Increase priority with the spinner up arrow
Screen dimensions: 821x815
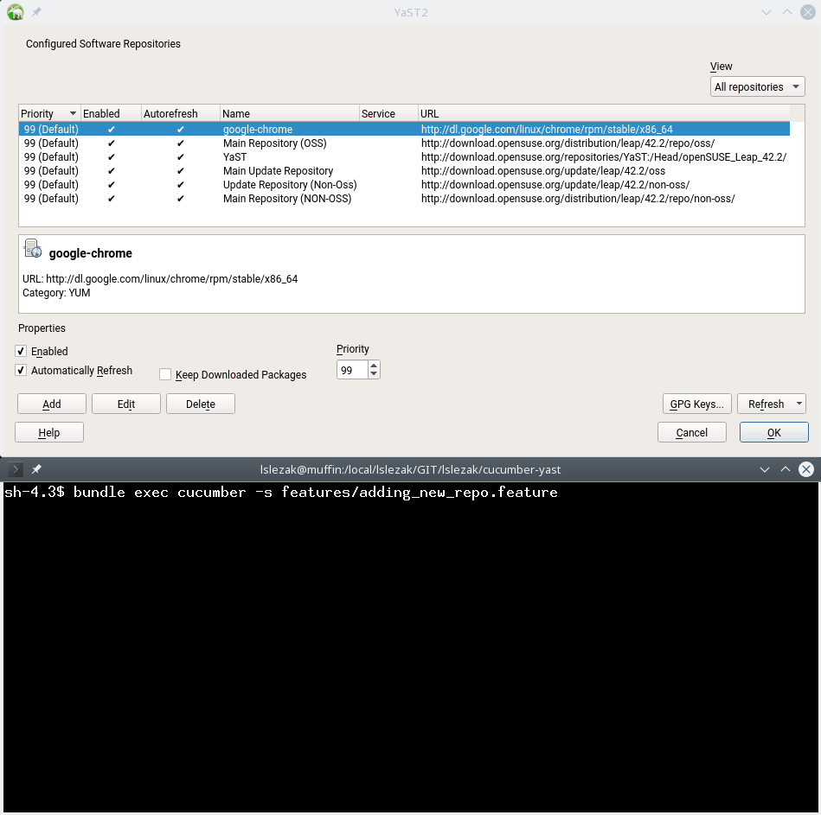[374, 366]
